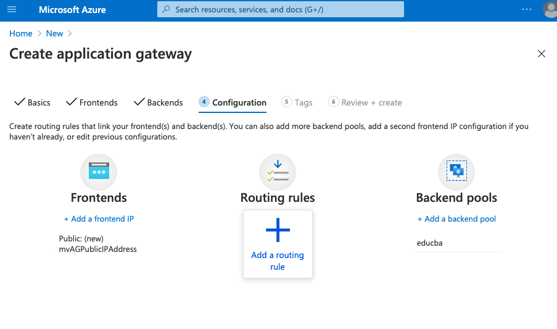Image resolution: width=557 pixels, height=329 pixels.
Task: Open the hamburger portal menu
Action: (x=12, y=10)
